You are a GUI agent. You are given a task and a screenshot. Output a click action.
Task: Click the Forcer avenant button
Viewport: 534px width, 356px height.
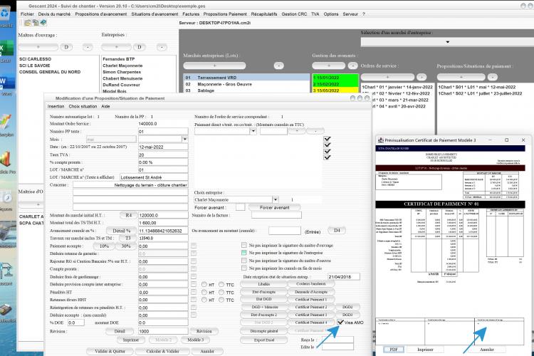(x=275, y=207)
